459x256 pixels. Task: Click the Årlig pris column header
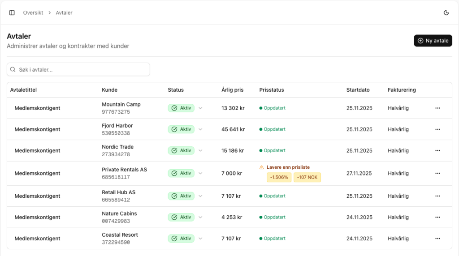point(232,90)
